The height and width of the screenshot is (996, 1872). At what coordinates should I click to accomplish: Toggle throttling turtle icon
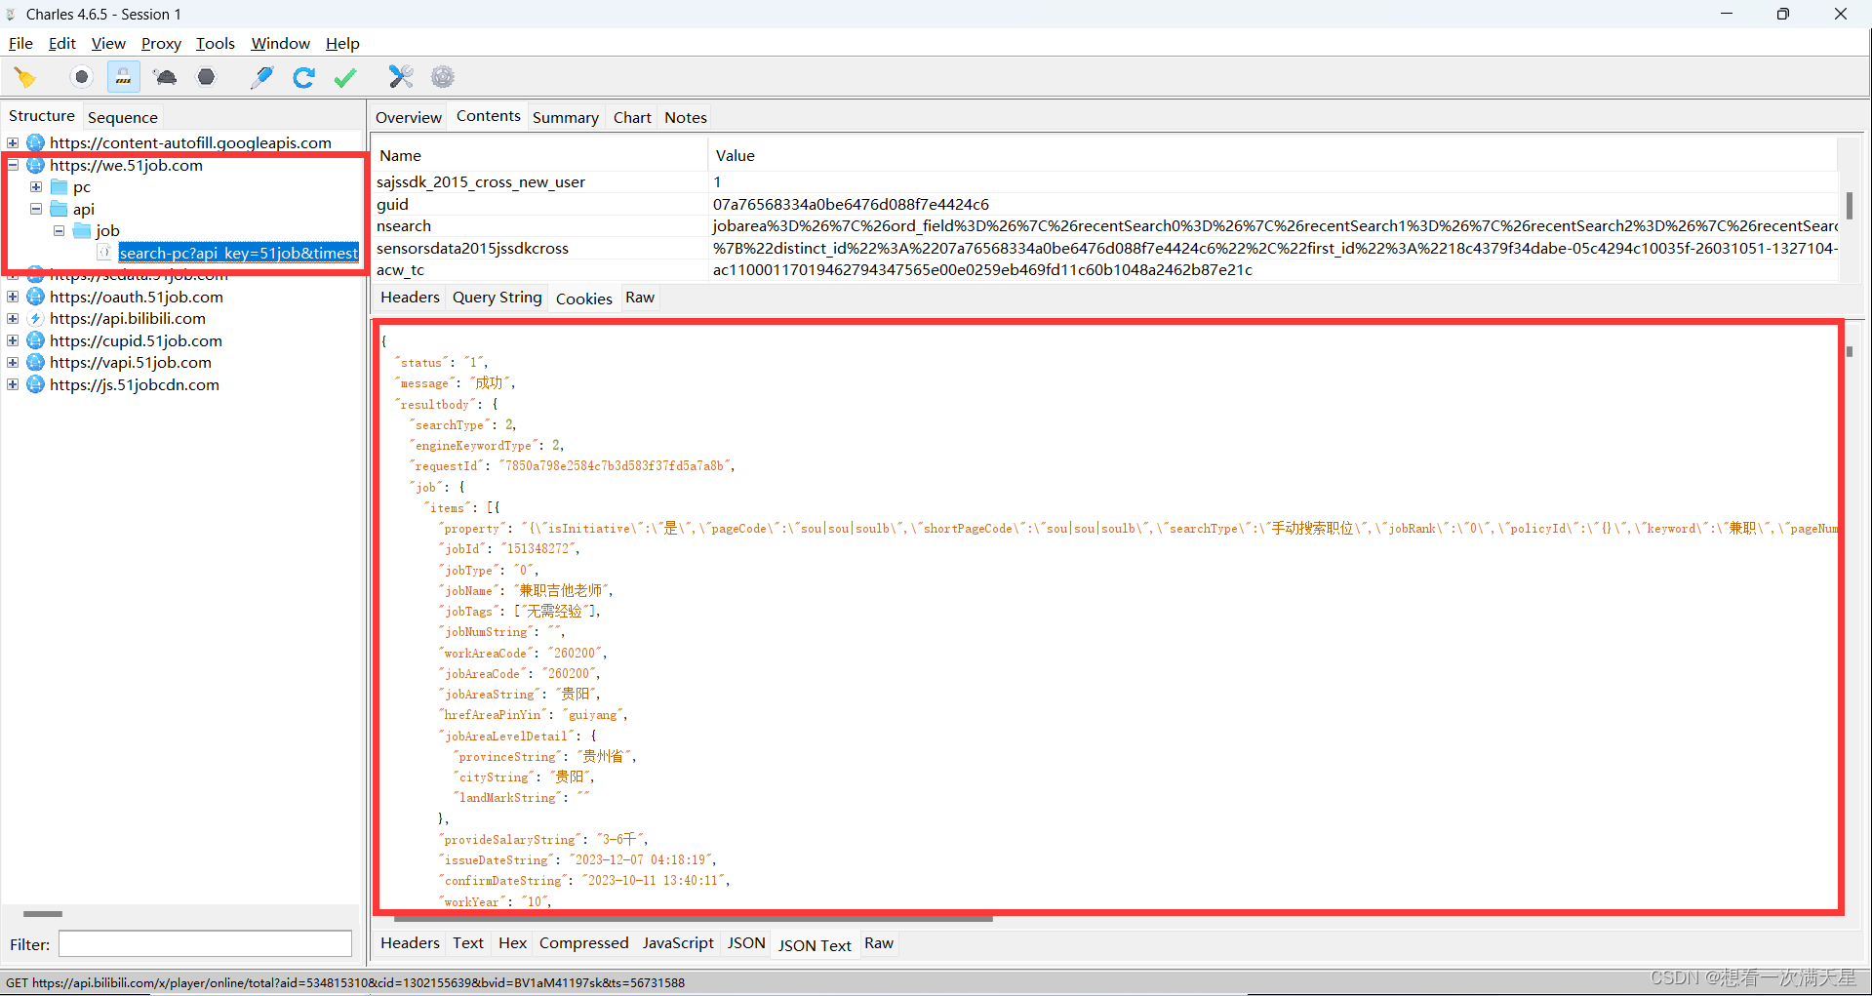(166, 77)
